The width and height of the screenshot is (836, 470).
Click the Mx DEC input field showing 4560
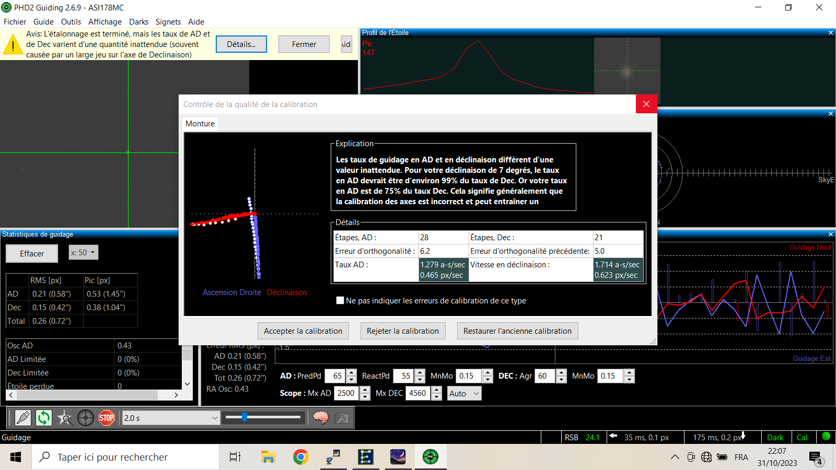[419, 393]
